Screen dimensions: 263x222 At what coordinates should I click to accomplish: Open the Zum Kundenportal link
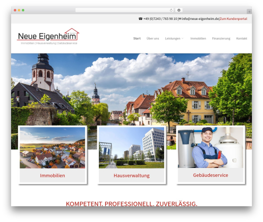tap(234, 19)
